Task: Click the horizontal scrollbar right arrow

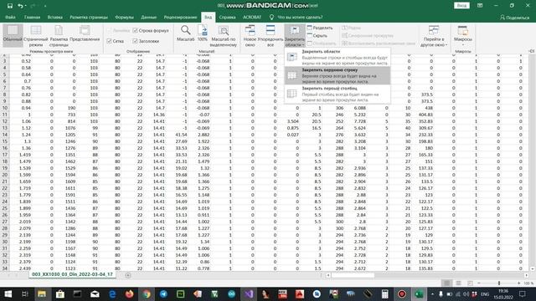Action: tap(526, 275)
